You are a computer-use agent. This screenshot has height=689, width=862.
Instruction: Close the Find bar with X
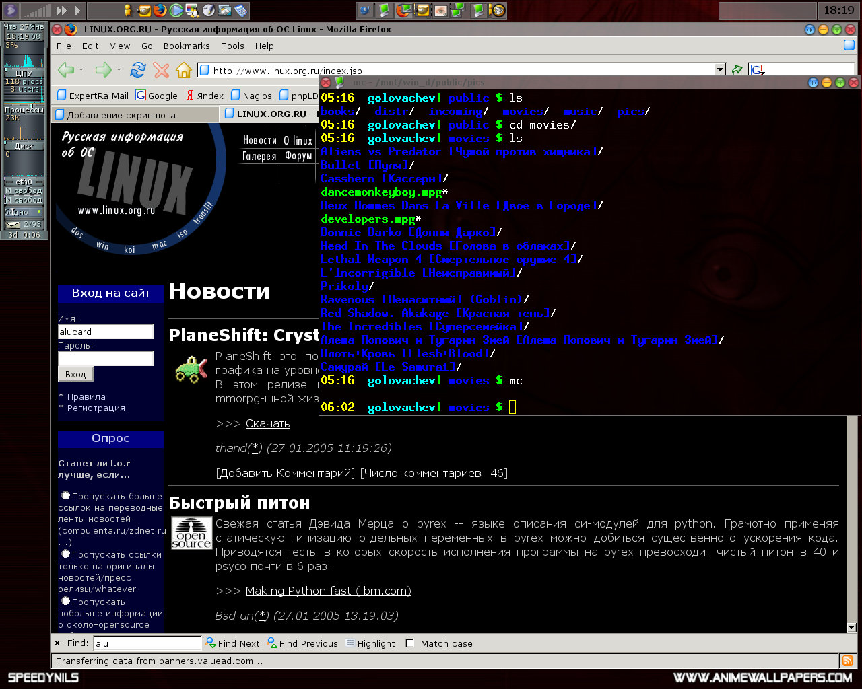tap(57, 643)
